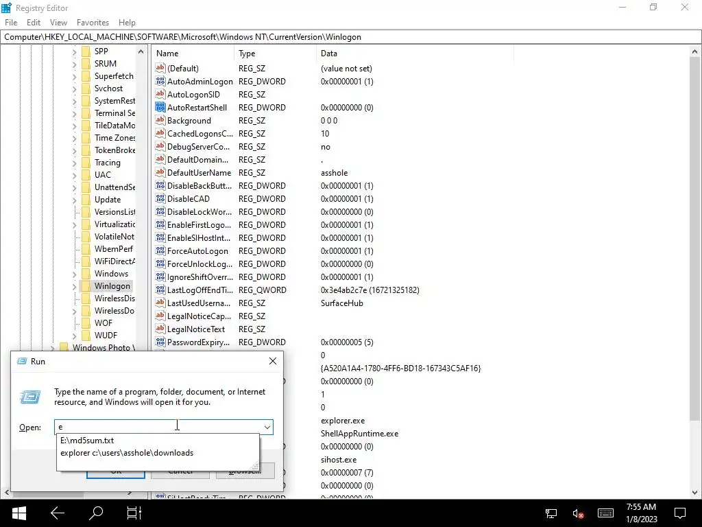Select the WbemPerf key in the tree
The width and height of the screenshot is (702, 527).
pyautogui.click(x=114, y=248)
